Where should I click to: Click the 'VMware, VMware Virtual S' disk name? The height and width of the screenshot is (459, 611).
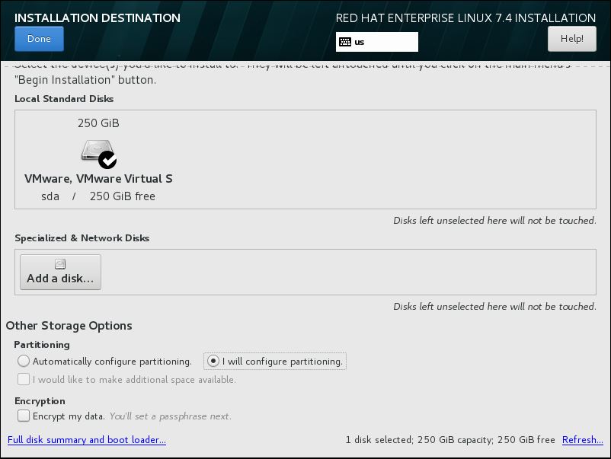pos(98,179)
